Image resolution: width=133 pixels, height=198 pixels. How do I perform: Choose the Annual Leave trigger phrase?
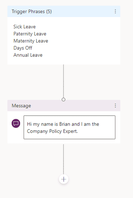point(28,55)
